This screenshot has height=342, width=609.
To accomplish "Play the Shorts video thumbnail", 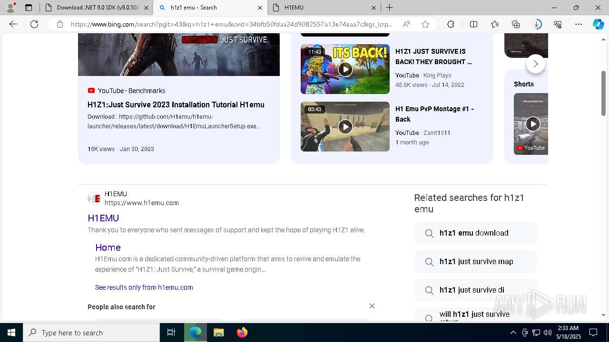I will (530, 124).
